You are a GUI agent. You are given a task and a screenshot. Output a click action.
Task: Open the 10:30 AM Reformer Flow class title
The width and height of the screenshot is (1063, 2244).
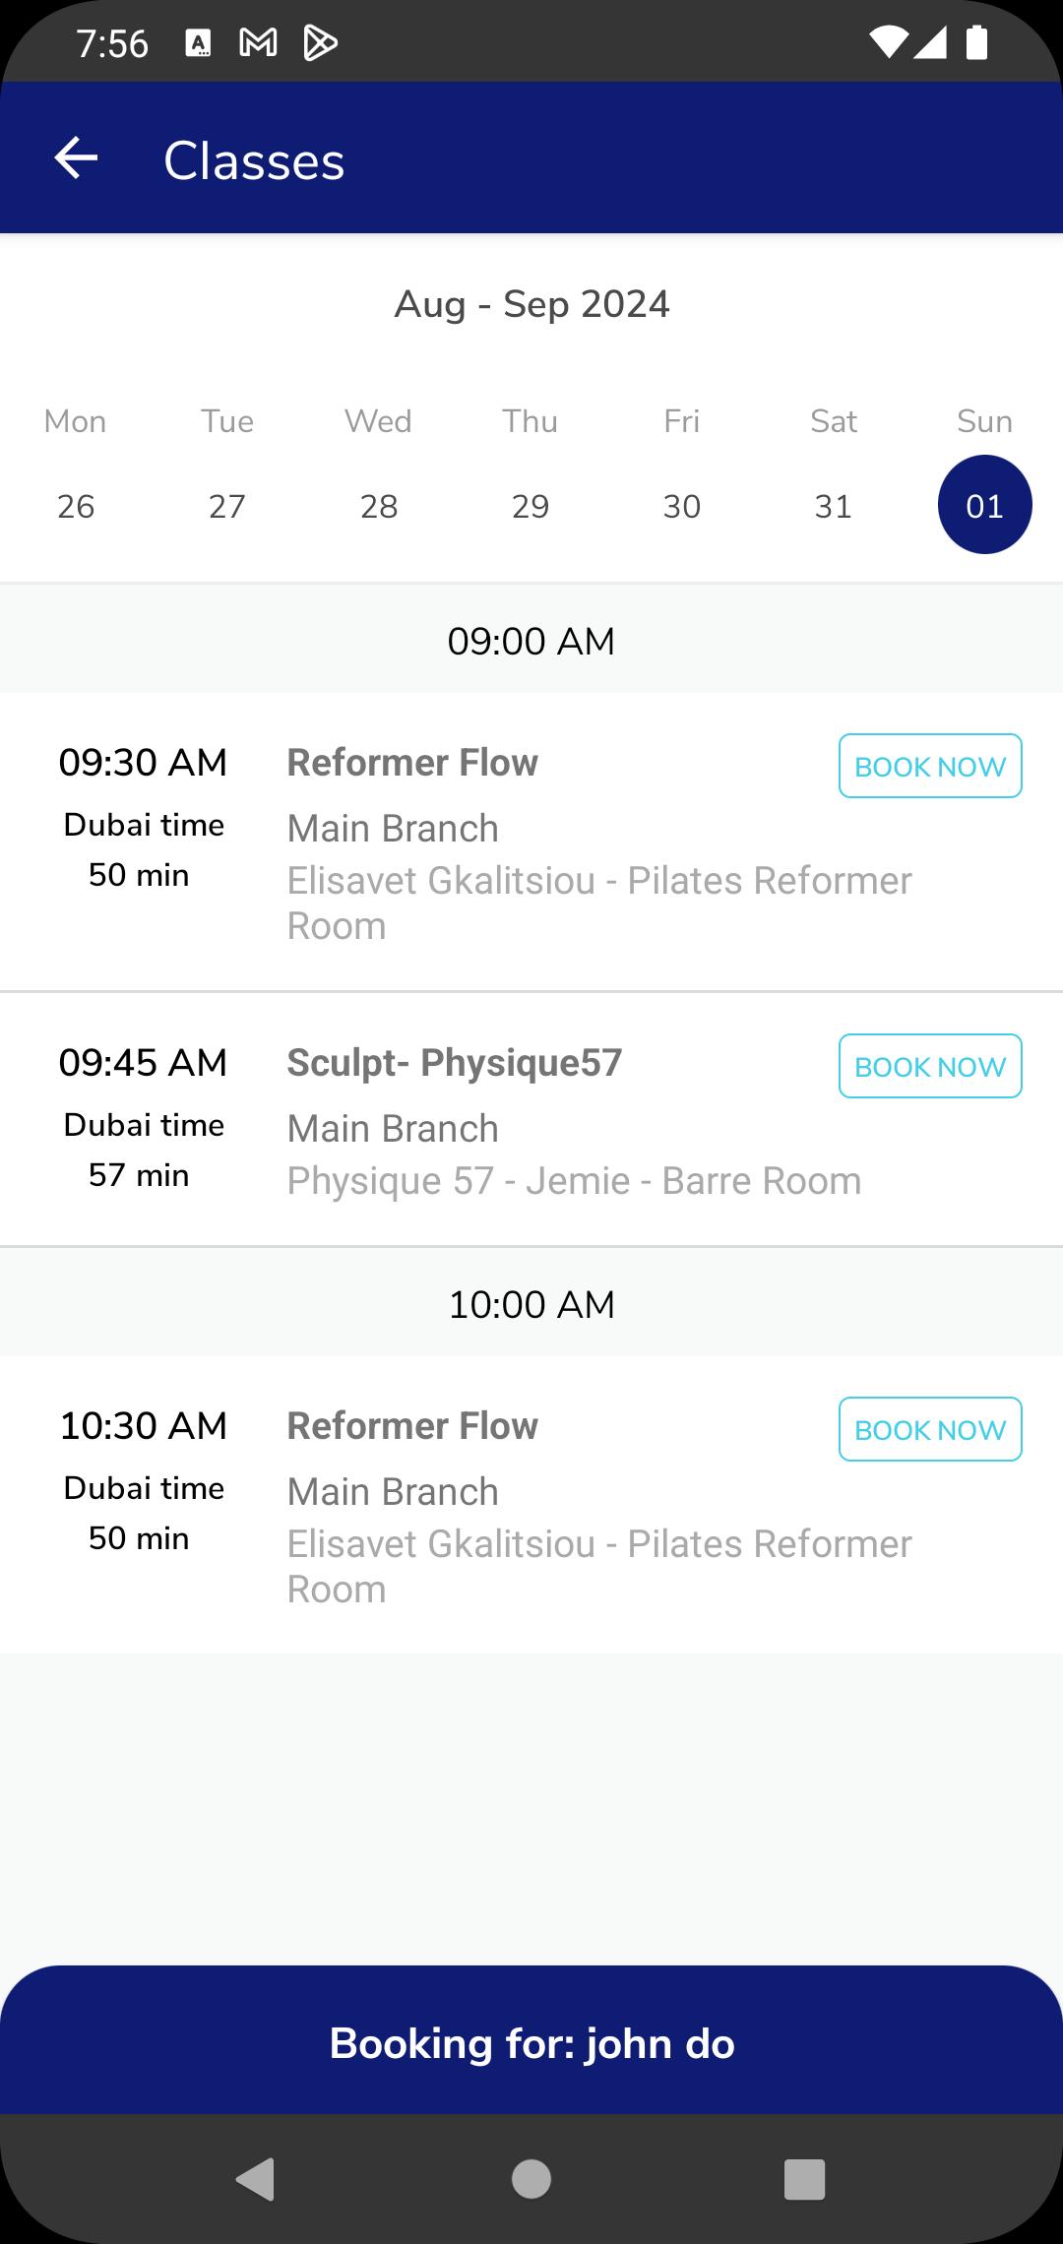(412, 1426)
